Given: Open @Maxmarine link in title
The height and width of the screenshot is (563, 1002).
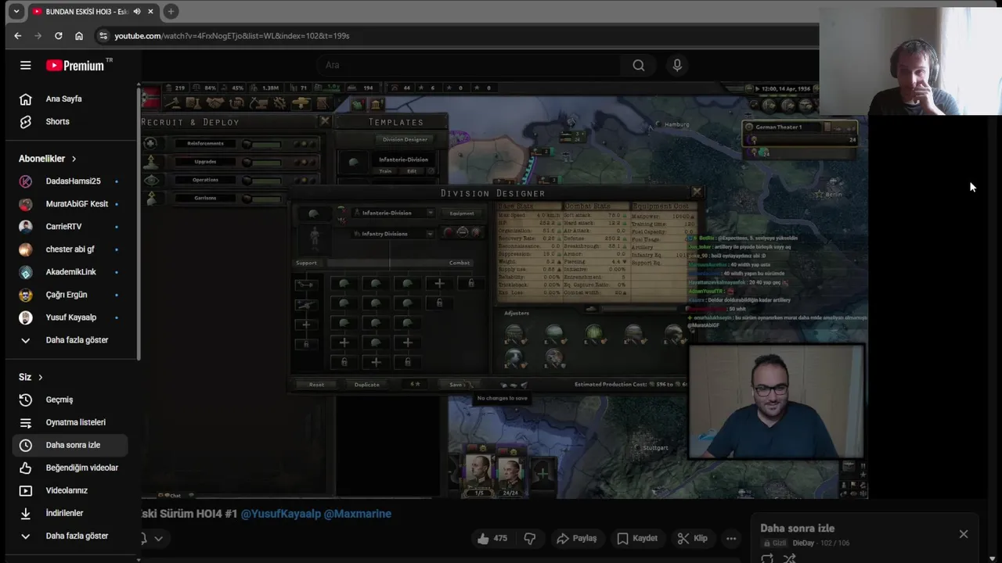Looking at the screenshot, I should 357,514.
